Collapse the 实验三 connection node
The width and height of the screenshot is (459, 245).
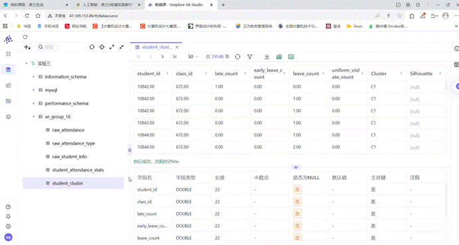[x=27, y=63]
